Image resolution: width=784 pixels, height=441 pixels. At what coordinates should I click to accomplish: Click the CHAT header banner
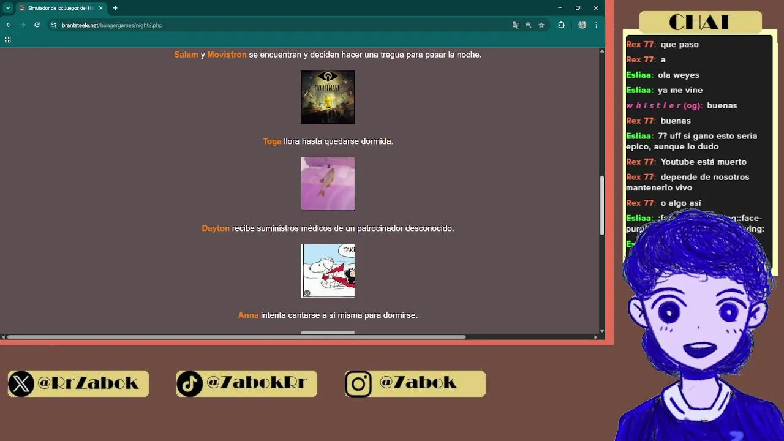pos(700,22)
